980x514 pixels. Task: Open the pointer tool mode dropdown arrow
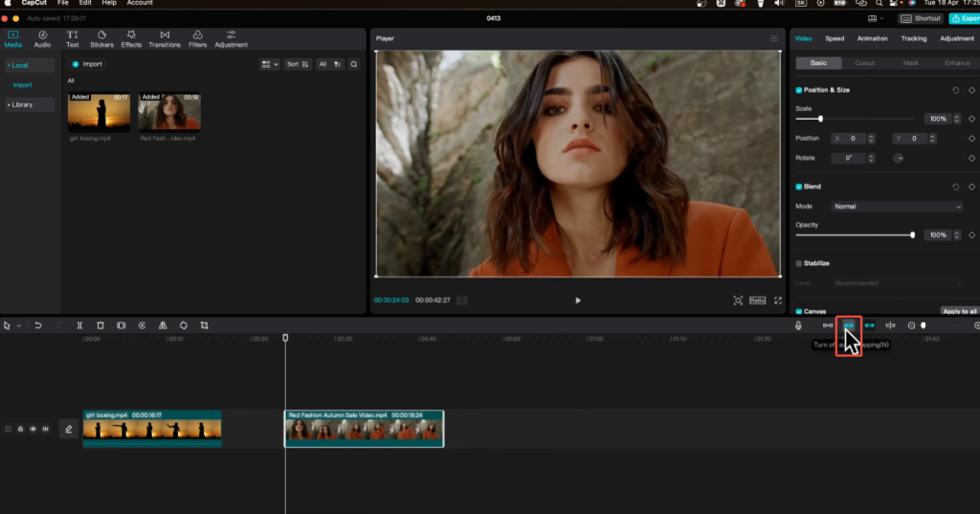click(x=19, y=325)
